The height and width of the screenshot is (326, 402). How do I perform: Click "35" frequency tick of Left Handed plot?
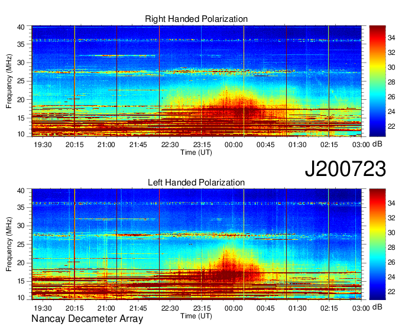(x=21, y=207)
